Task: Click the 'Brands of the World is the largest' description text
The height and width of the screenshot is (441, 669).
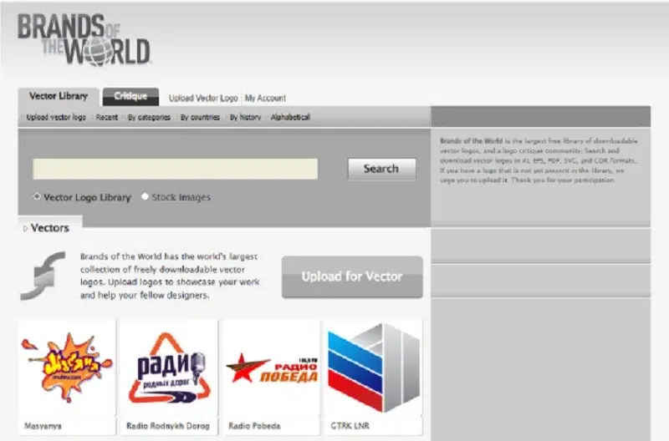Action: [x=539, y=160]
